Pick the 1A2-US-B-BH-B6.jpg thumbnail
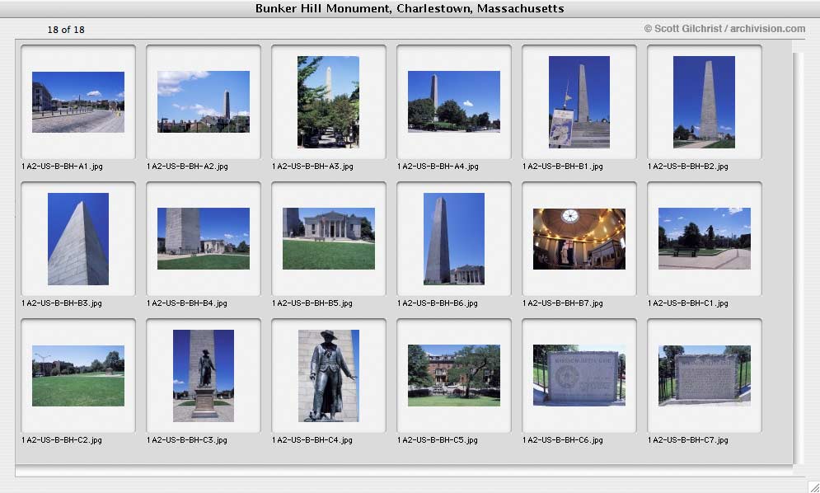Viewport: 820px width, 493px height. click(x=454, y=238)
